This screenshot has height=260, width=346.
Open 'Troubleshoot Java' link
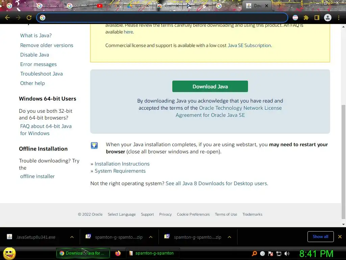(x=42, y=73)
